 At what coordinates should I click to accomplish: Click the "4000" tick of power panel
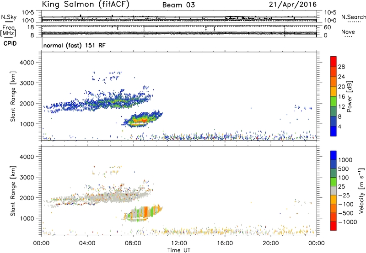tap(27, 63)
